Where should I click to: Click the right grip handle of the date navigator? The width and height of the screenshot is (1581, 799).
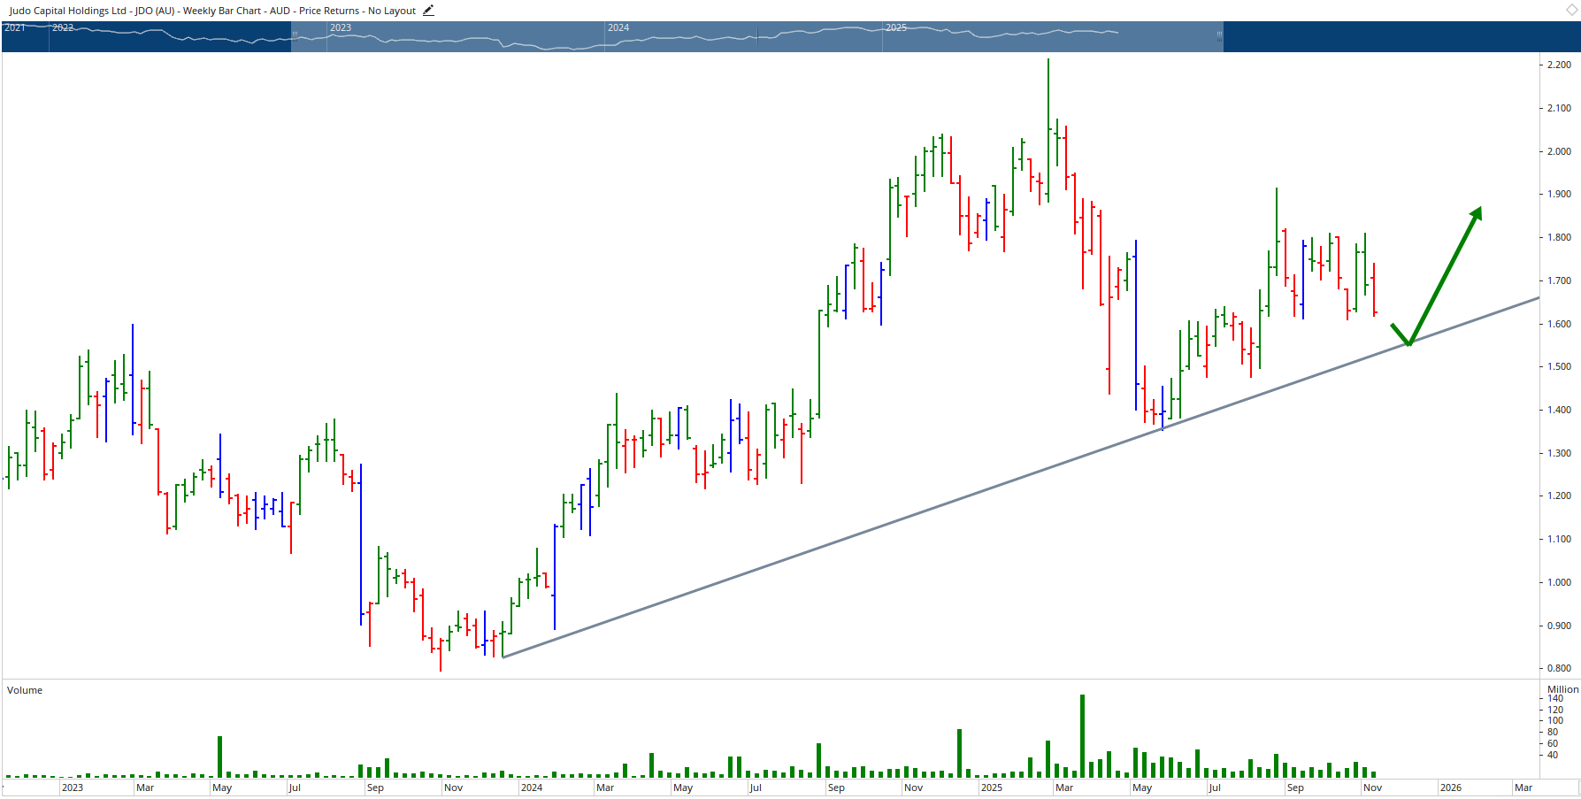pyautogui.click(x=1220, y=36)
